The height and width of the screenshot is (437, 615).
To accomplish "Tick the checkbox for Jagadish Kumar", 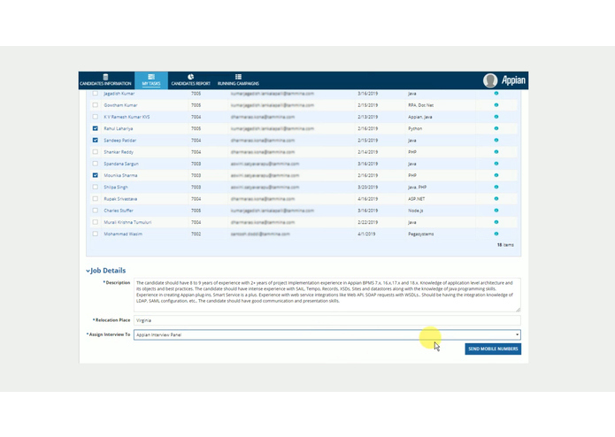I will point(96,93).
